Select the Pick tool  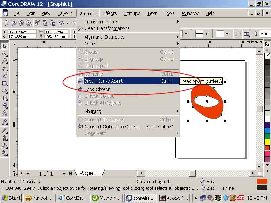coord(4,46)
